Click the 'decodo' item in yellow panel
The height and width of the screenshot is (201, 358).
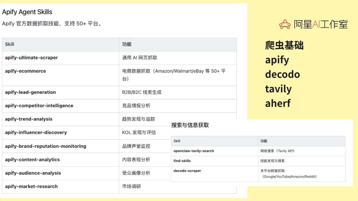click(x=282, y=74)
